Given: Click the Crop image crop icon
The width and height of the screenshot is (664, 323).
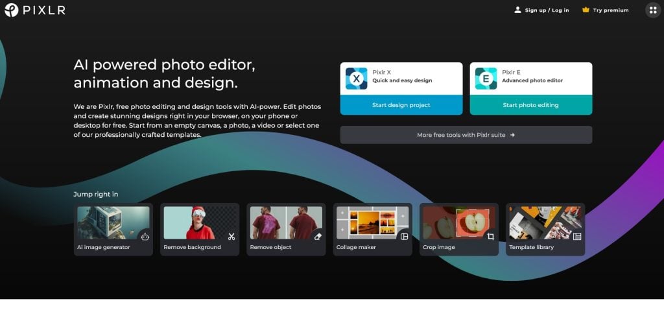Looking at the screenshot, I should pyautogui.click(x=490, y=237).
